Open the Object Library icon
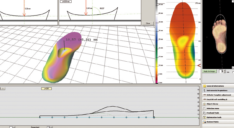Image resolution: width=234 pixels, height=128 pixels. tap(205, 104)
